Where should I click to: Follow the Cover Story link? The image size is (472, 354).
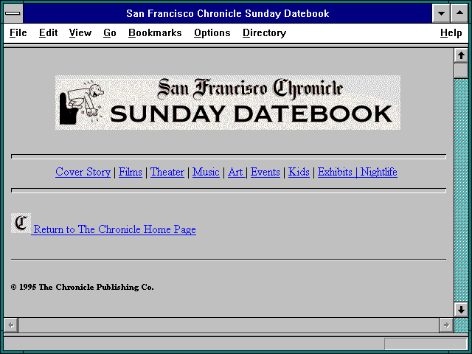83,172
